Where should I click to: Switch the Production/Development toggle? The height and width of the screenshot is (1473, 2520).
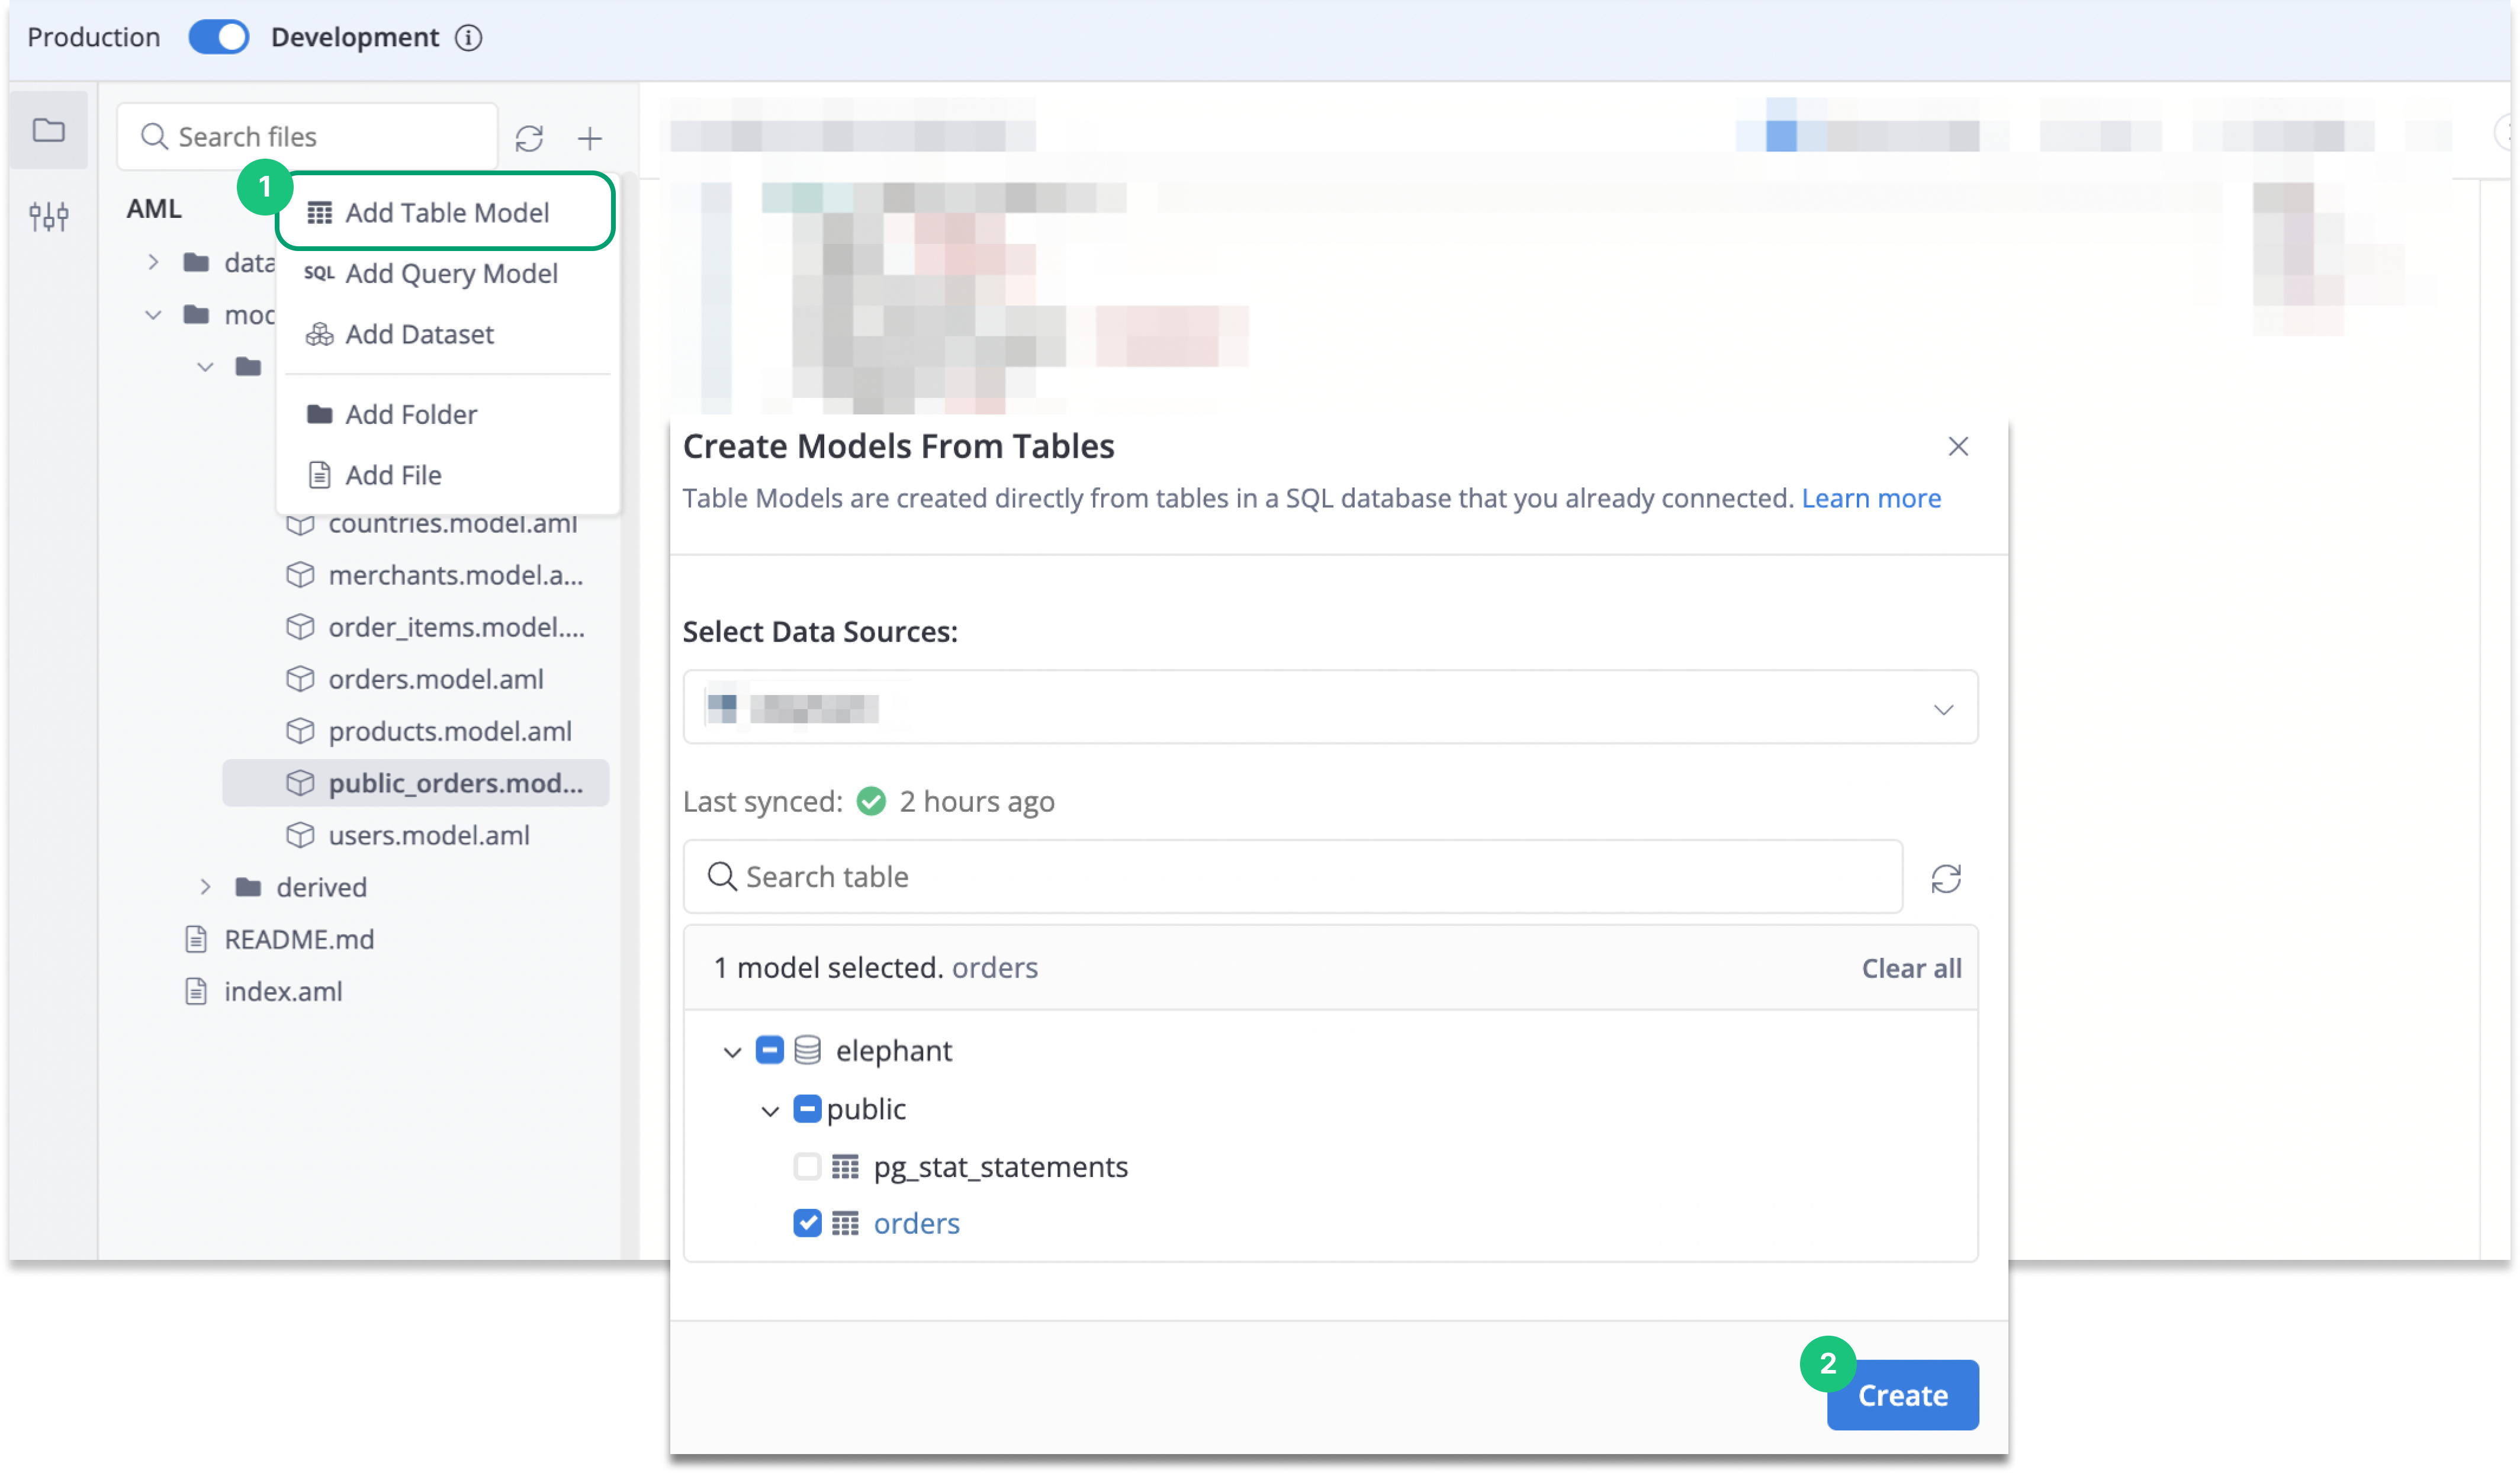(x=217, y=36)
